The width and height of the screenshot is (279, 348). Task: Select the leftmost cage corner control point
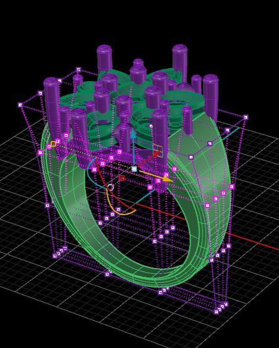20,105
